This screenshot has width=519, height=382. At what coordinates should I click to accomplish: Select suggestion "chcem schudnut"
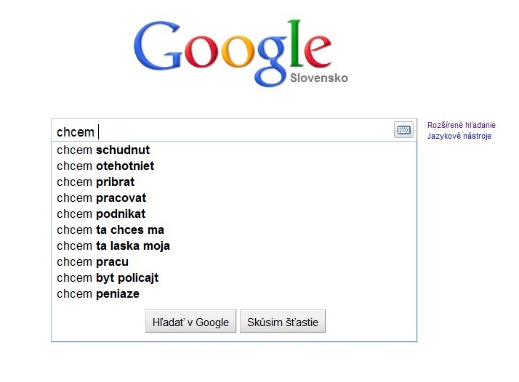(233, 150)
